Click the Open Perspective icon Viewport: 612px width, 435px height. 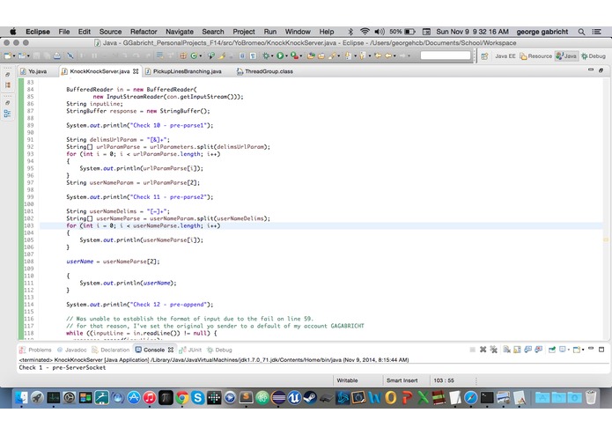484,56
